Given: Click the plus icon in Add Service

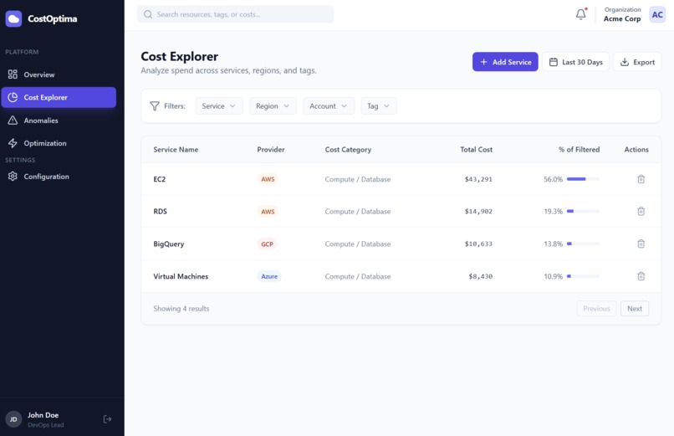Looking at the screenshot, I should click(483, 62).
